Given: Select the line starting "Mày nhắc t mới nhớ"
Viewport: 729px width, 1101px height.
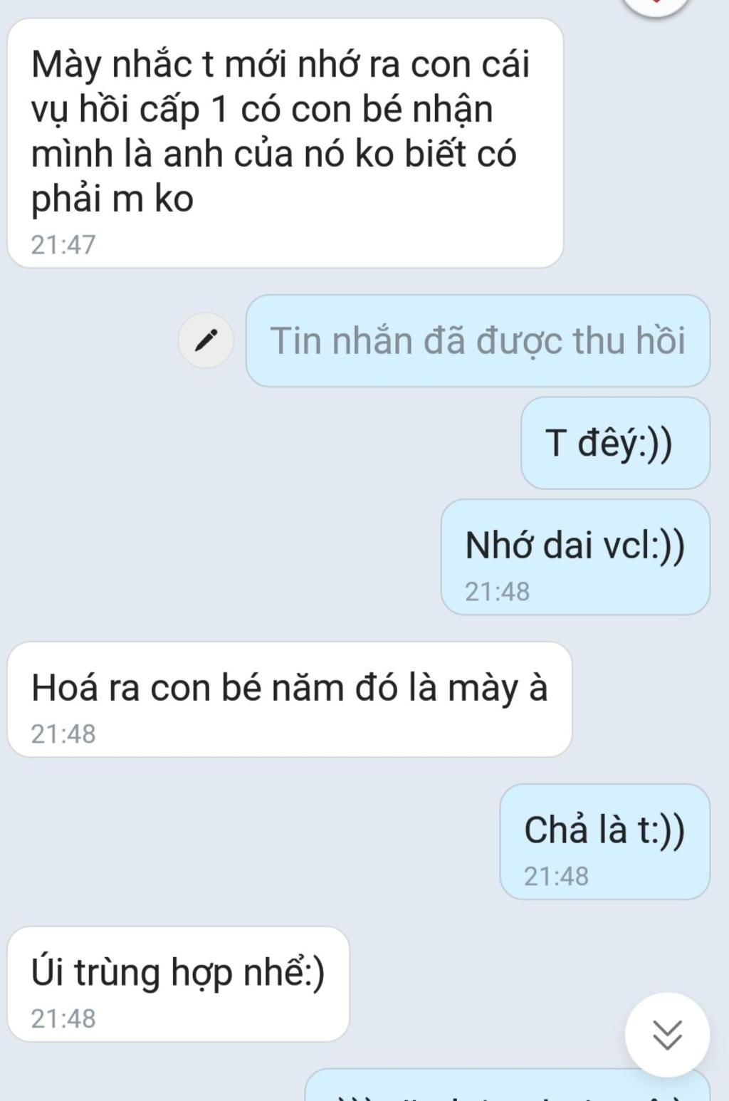Looking at the screenshot, I should (280, 64).
